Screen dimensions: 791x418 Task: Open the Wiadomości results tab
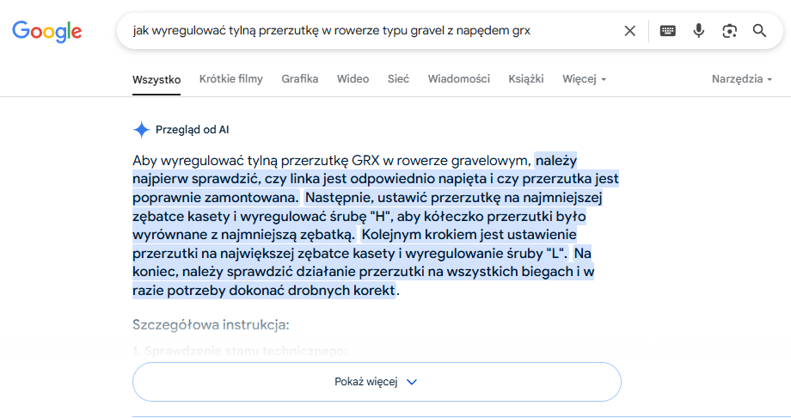click(x=458, y=79)
